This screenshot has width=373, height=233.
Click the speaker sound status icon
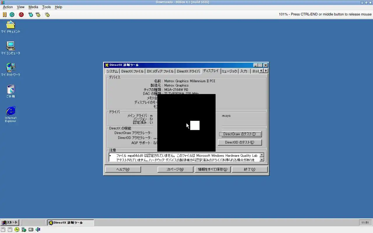coord(38,230)
